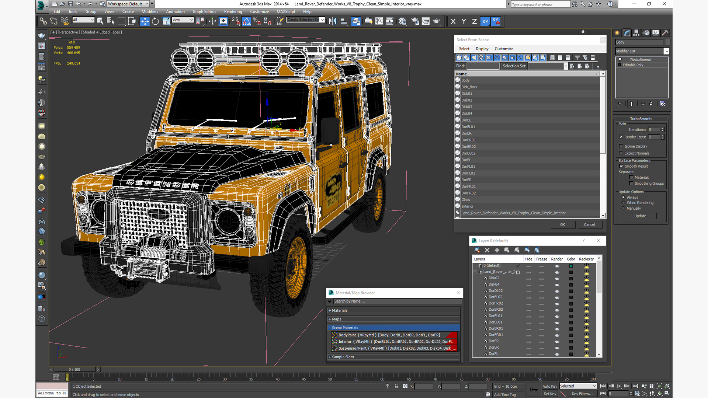Image resolution: width=708 pixels, height=398 pixels.
Task: Open Customize menu in Select From Scene
Action: (504, 49)
